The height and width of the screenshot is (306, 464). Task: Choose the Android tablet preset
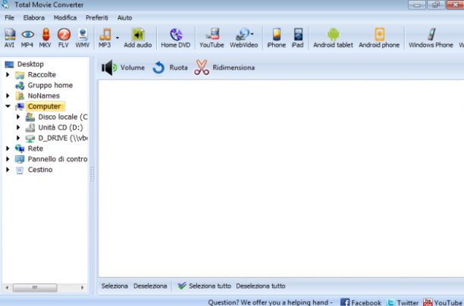pos(333,38)
